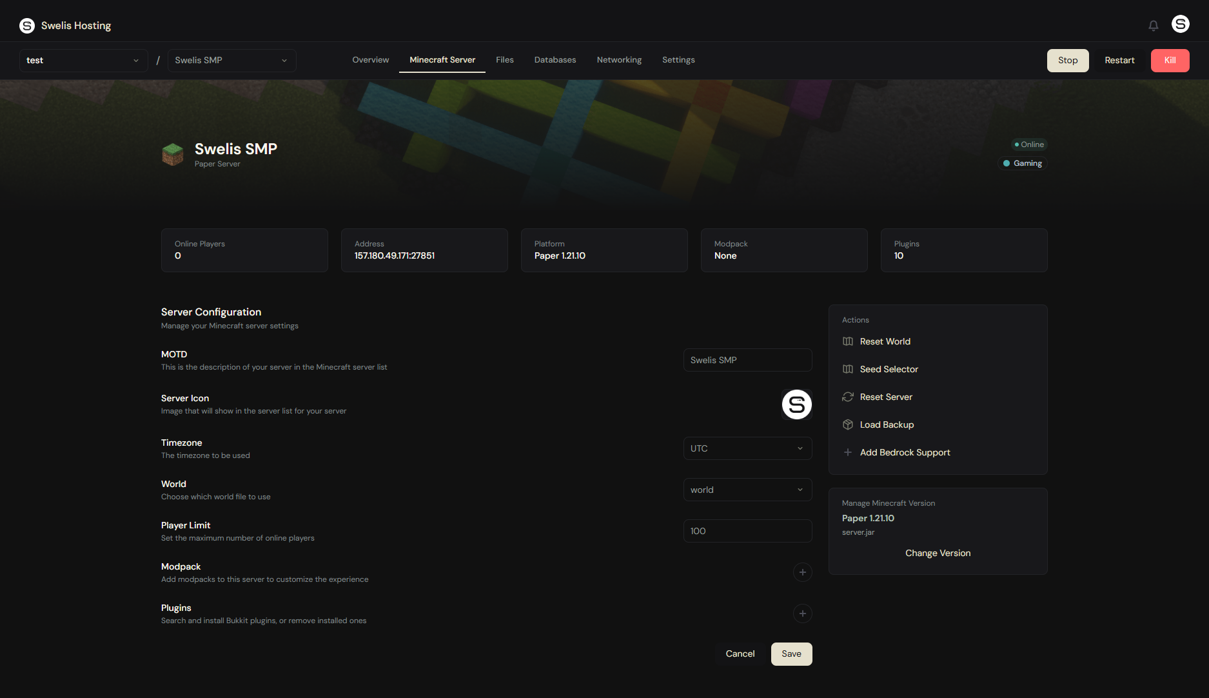Viewport: 1209px width, 698px height.
Task: Click the Reset World map icon
Action: 848,341
